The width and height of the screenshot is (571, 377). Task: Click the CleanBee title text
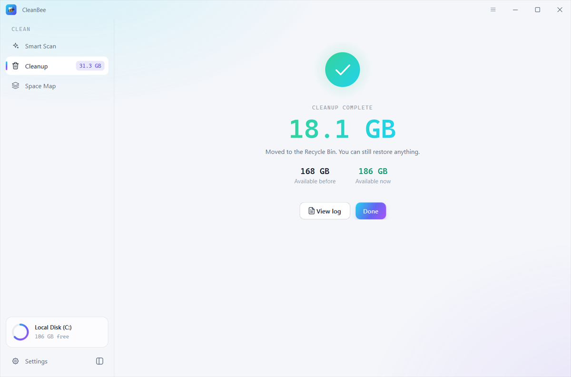coord(34,10)
